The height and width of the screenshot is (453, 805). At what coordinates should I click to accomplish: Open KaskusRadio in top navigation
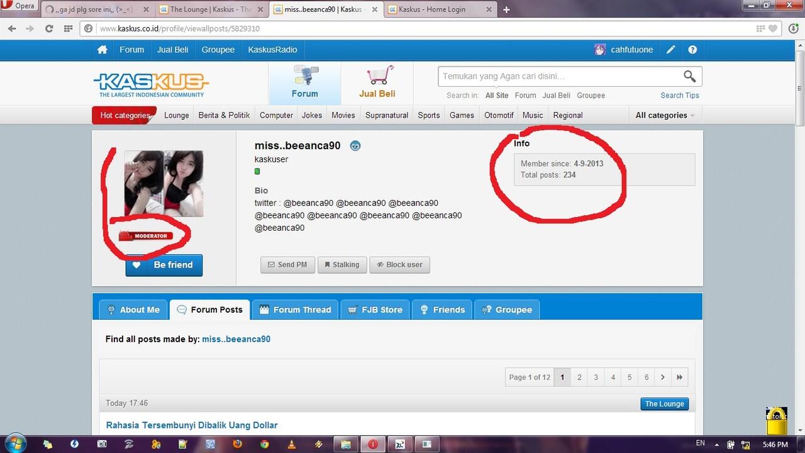click(x=272, y=50)
